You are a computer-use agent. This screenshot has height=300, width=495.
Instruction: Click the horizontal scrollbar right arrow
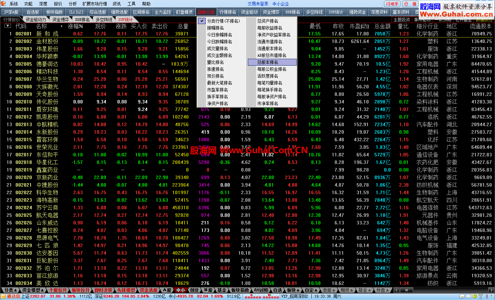(491, 290)
